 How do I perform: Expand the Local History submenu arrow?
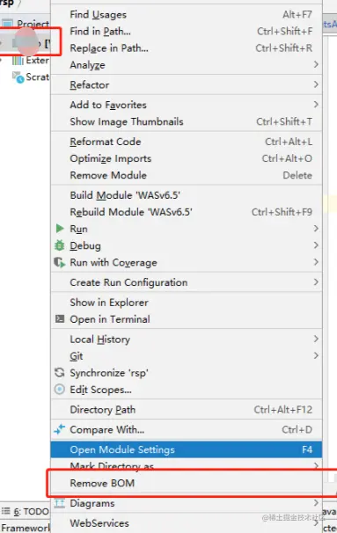(x=316, y=339)
